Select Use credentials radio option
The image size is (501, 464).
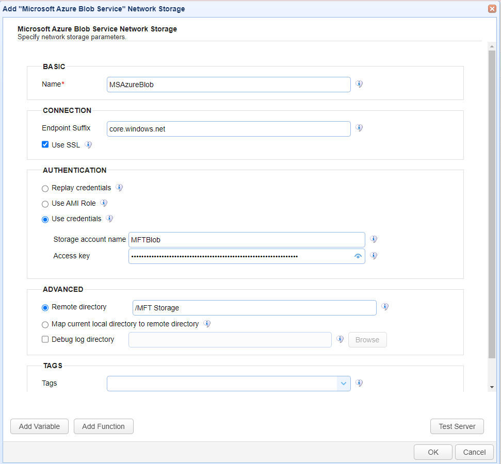(x=45, y=220)
